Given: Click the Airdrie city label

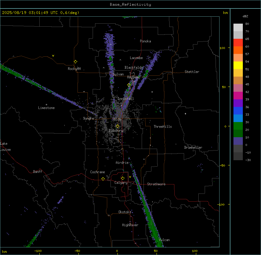Looking at the screenshot, I should [122, 163].
